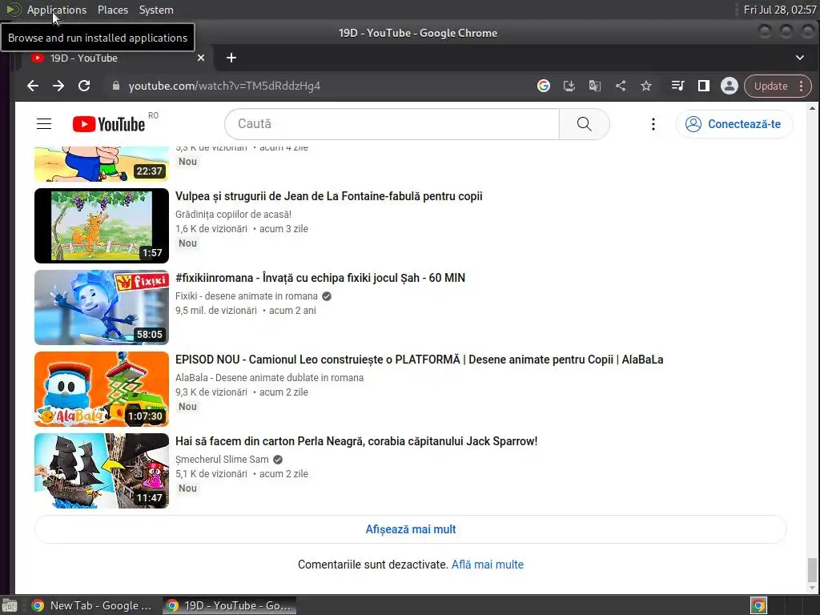Click the show desktop icon in taskbar
Image resolution: width=820 pixels, height=615 pixels.
[10, 605]
